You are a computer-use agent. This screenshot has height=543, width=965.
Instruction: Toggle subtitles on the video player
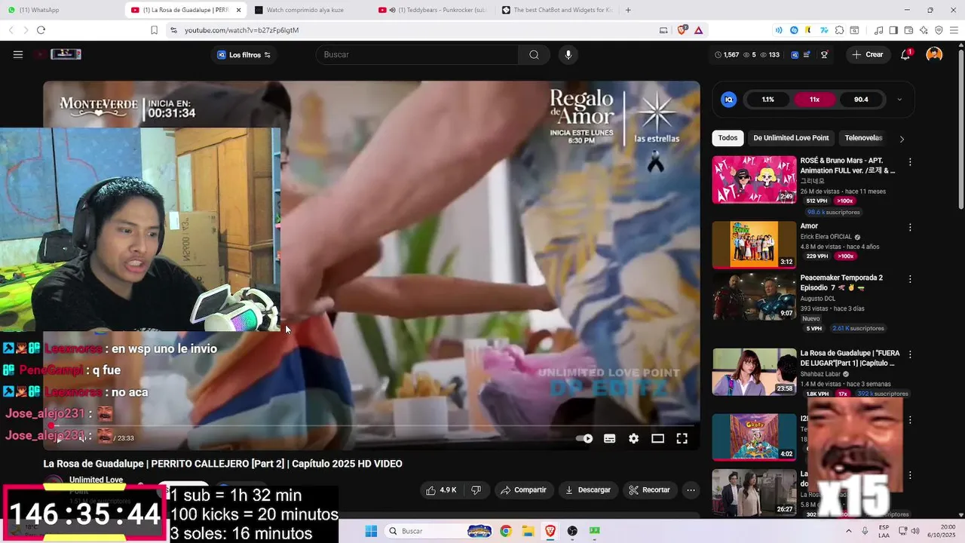click(609, 438)
